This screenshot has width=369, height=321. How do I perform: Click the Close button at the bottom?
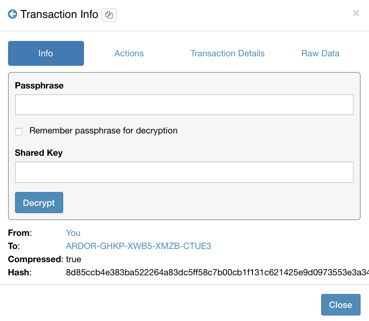click(x=341, y=305)
